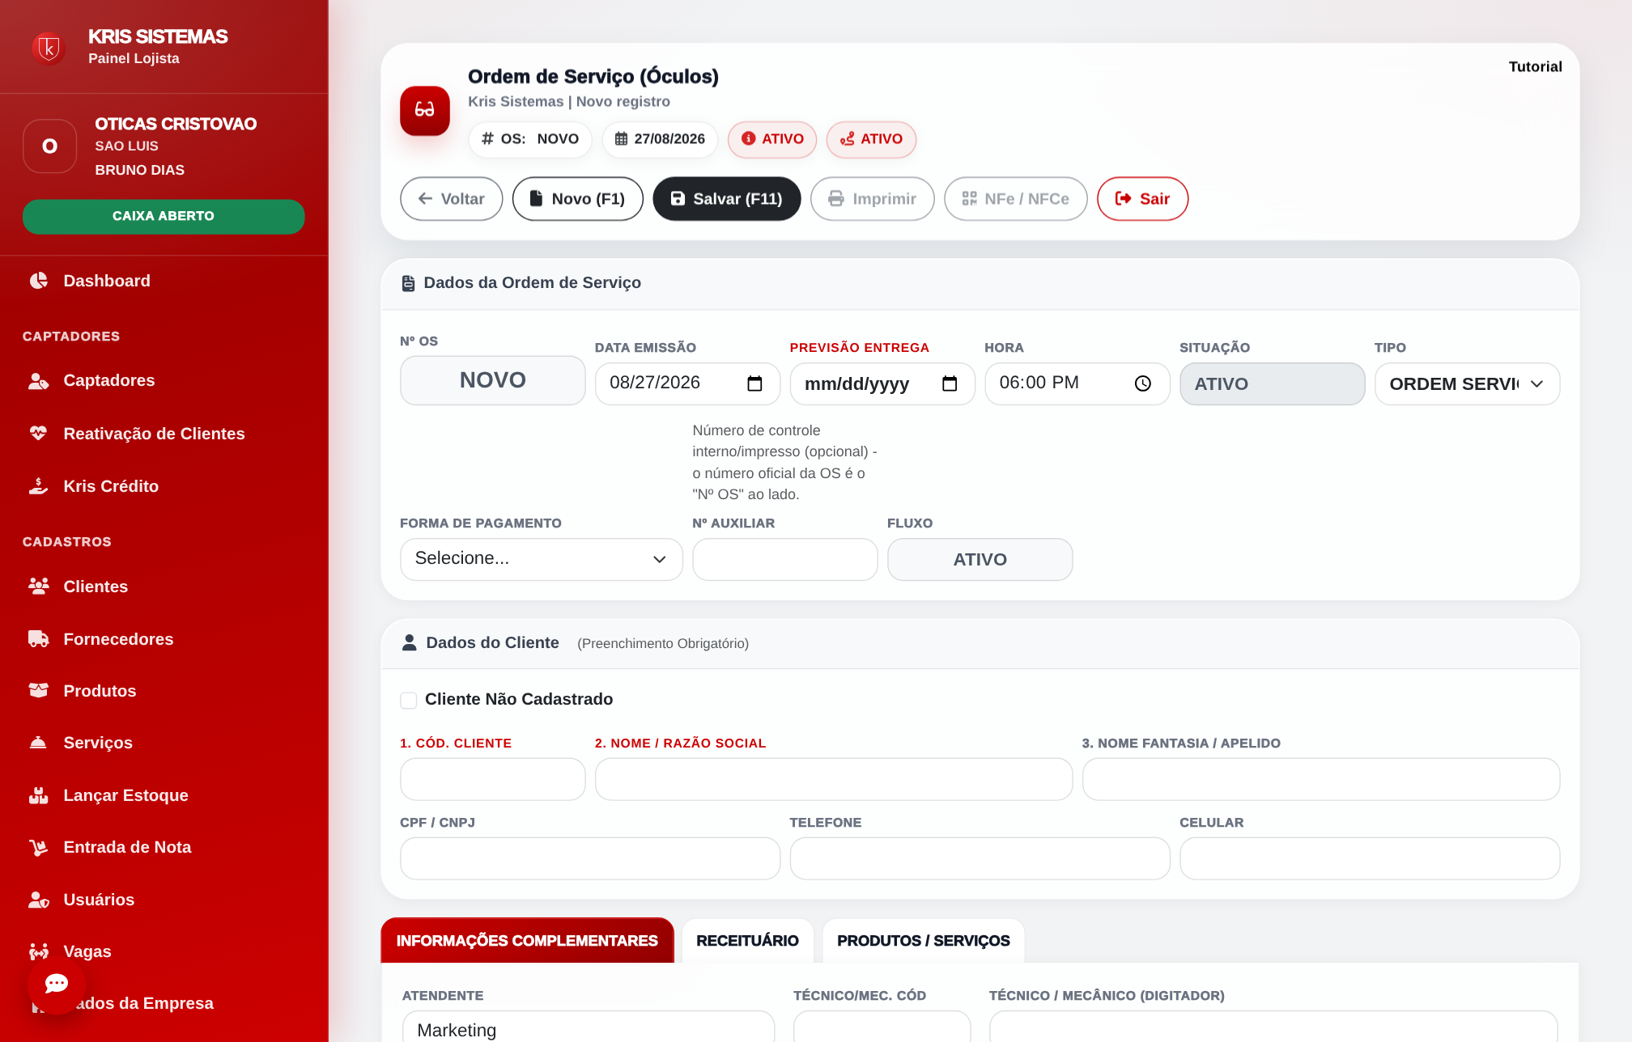This screenshot has width=1632, height=1042.
Task: Click the Hora field value 06:00 PM
Action: click(1039, 383)
